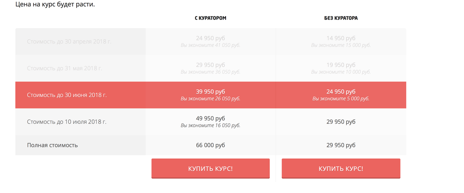
Task: Select the БЕЗ КУРАТОРА column header
Action: click(341, 18)
